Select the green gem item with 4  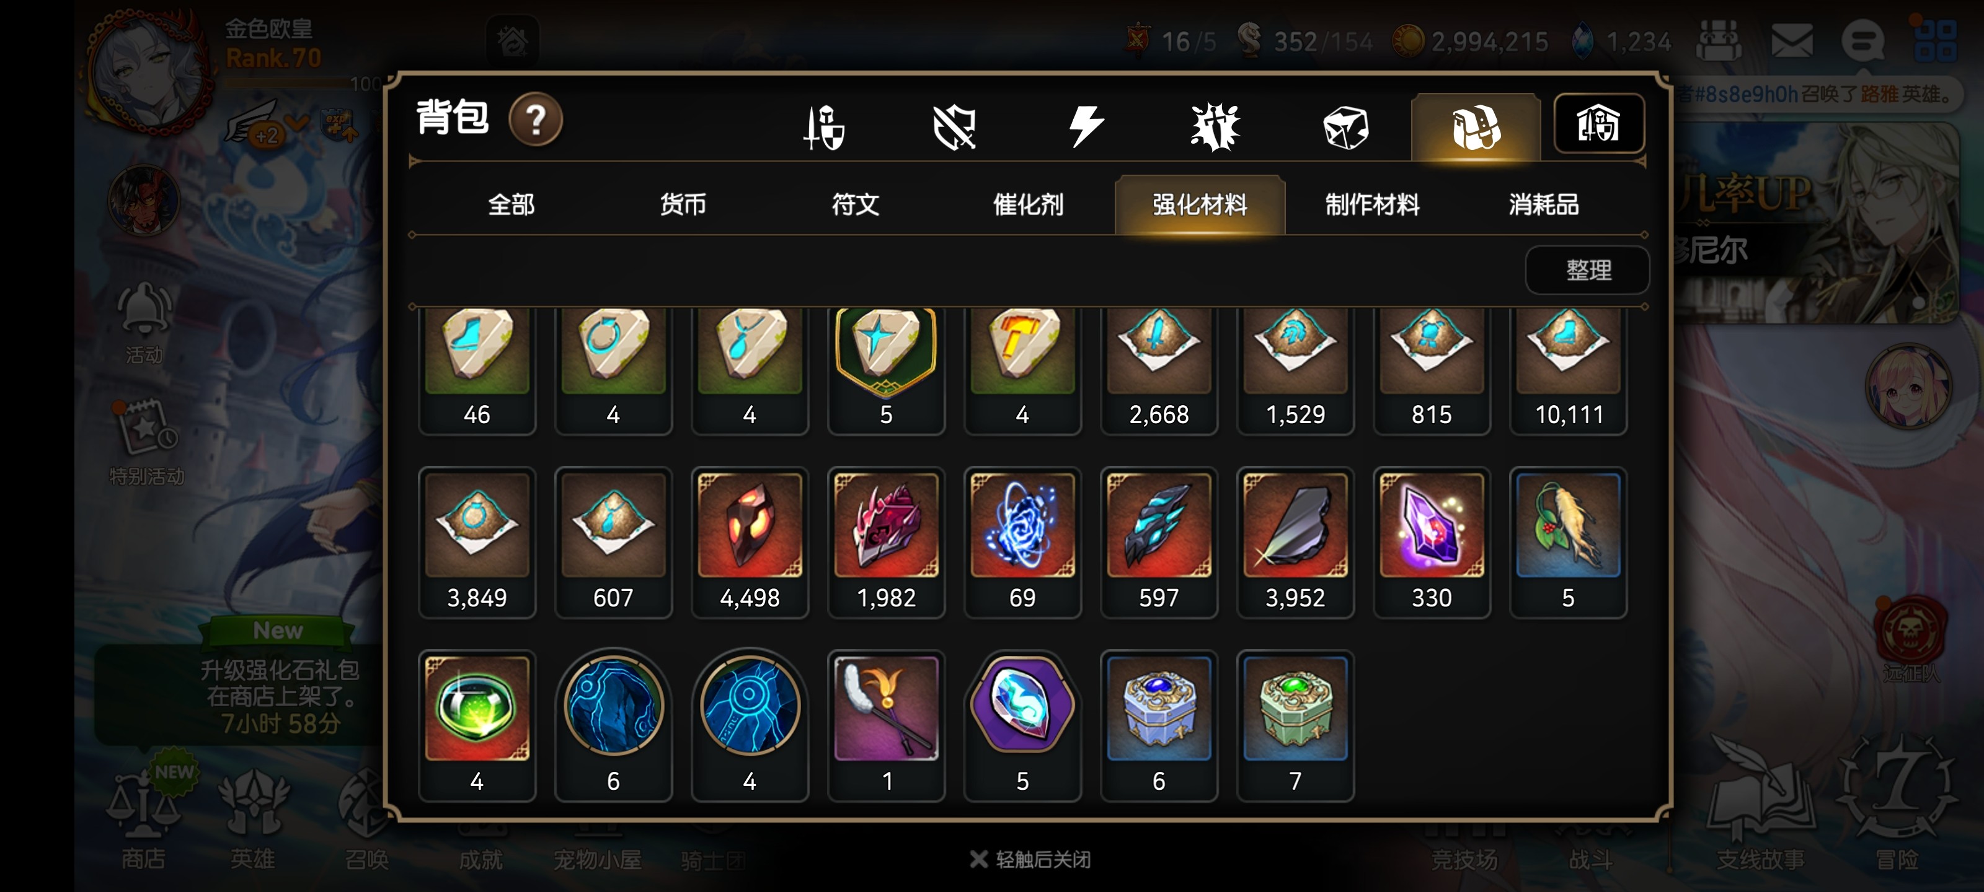[x=477, y=726]
